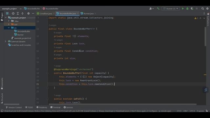The height and width of the screenshot is (118, 210).
Task: Start debugging with the green bug icon
Action: [x=187, y=9]
